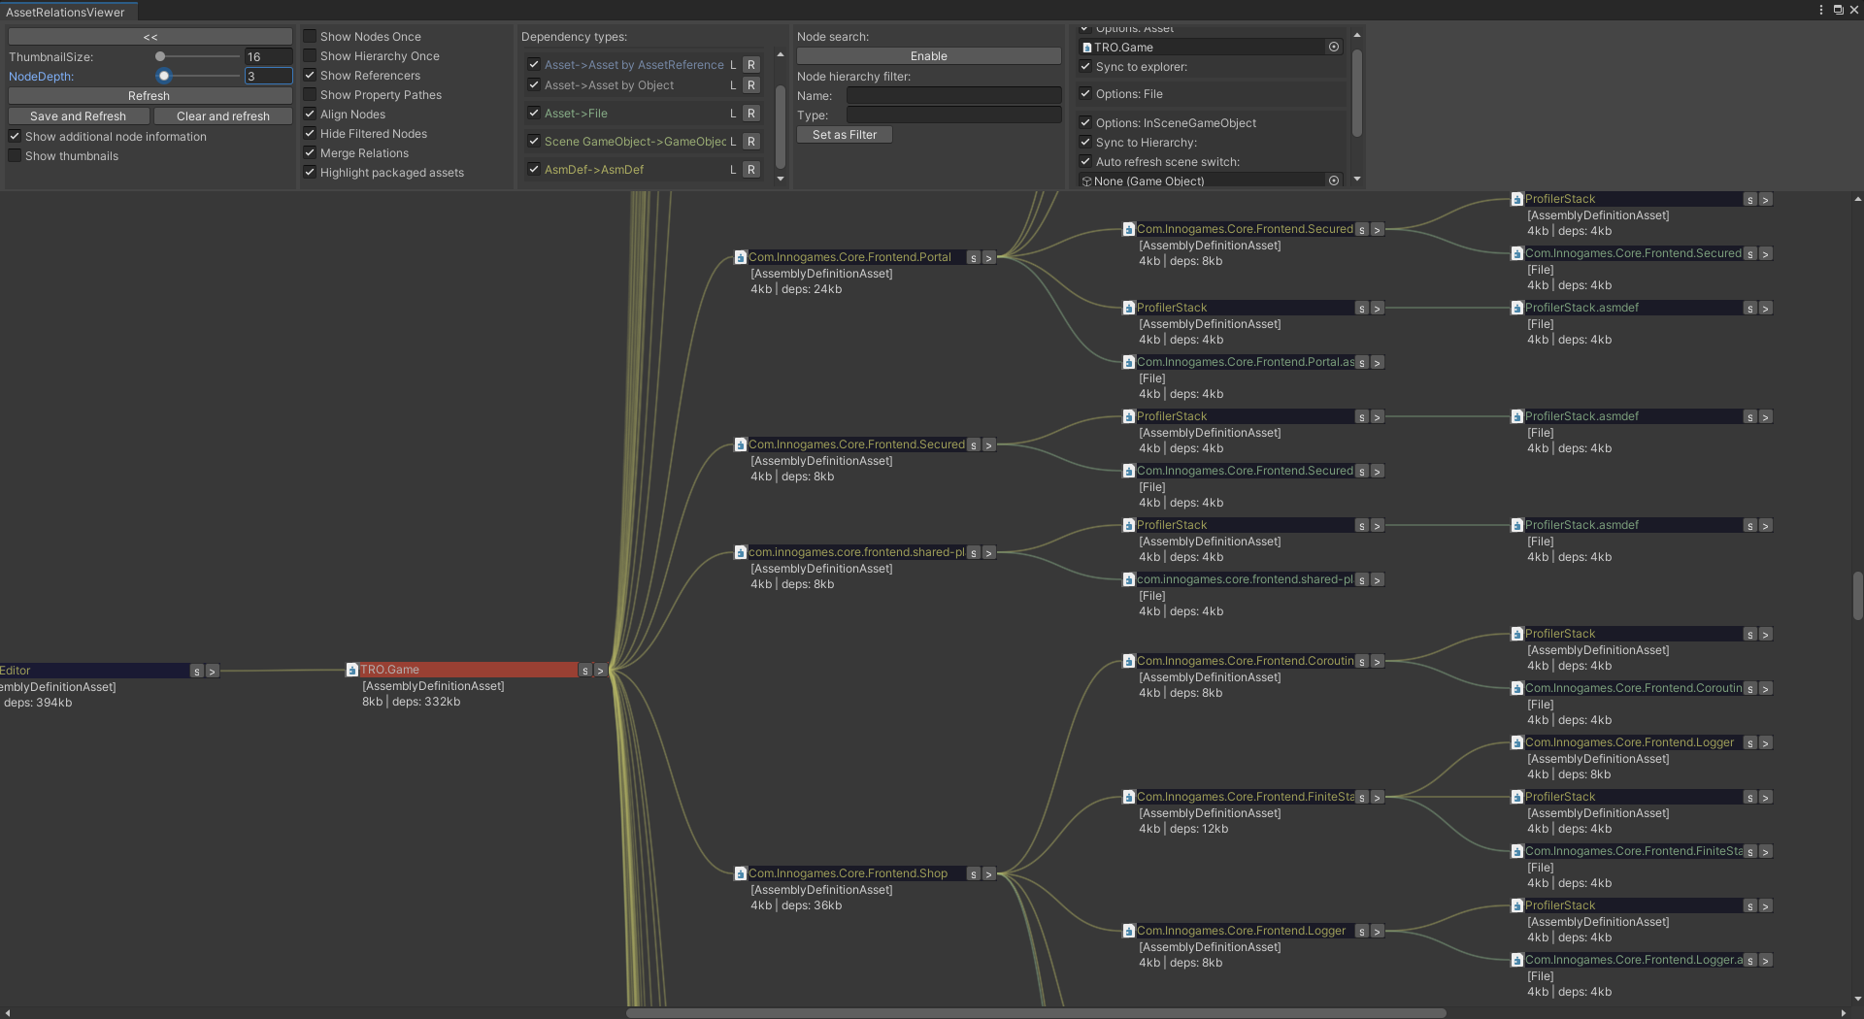1864x1019 pixels.
Task: Click the node hierarchy filter Type field
Action: click(954, 115)
